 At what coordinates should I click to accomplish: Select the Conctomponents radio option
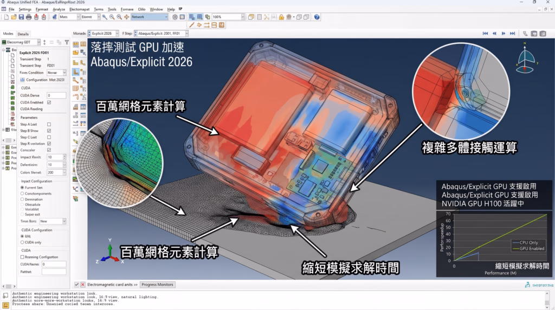(22, 193)
